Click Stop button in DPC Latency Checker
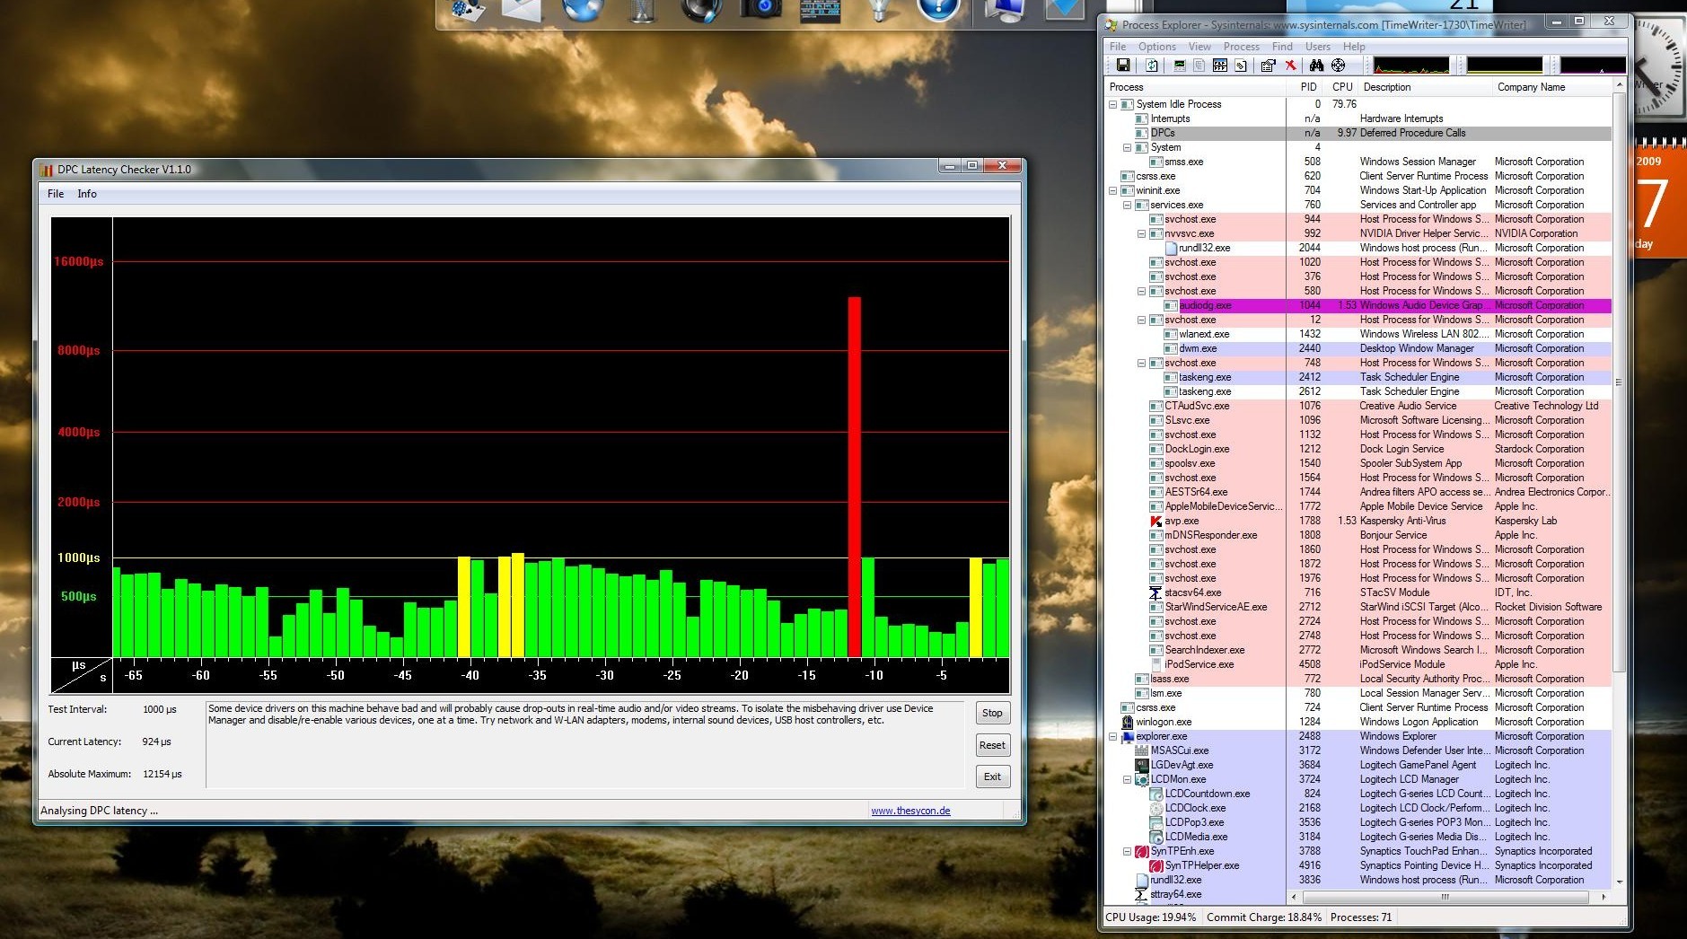This screenshot has height=939, width=1687. 992,713
